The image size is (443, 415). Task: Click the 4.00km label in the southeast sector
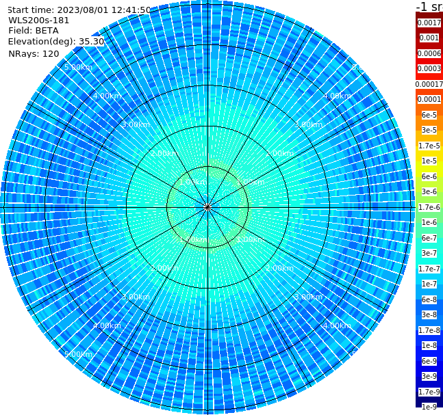[x=337, y=325]
